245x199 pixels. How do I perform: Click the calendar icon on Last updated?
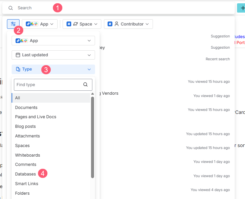[x=18, y=55]
